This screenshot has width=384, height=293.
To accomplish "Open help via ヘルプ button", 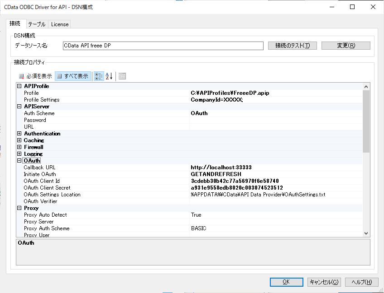I will pos(361,282).
